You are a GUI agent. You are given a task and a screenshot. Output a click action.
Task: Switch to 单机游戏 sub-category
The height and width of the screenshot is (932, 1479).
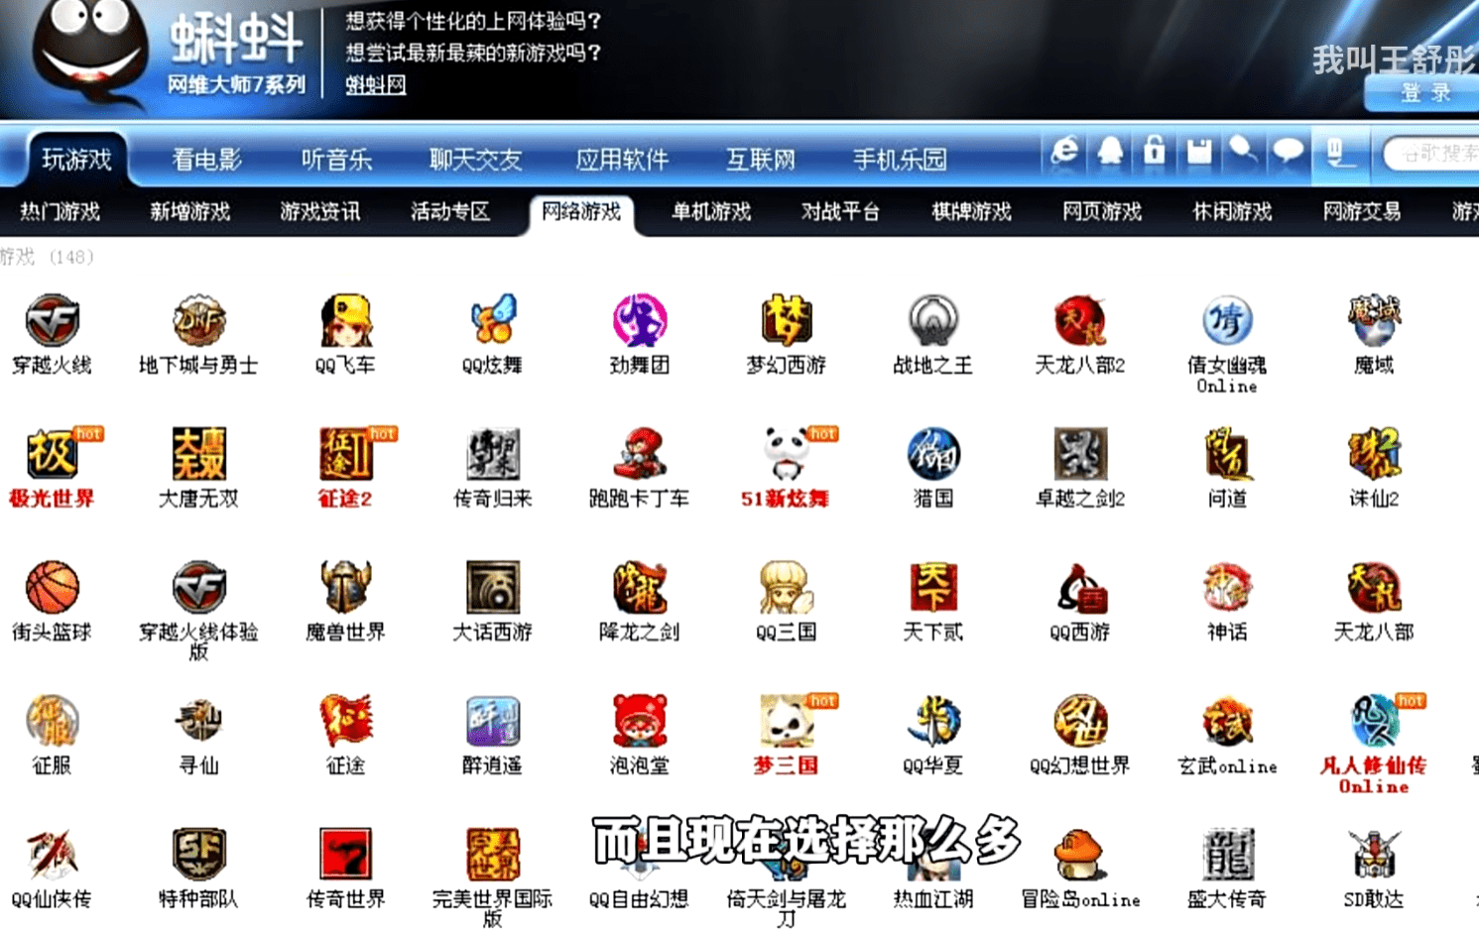711,211
